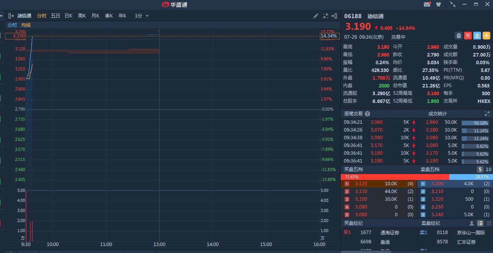Add stock to watchlist plus icon
Viewport: 493px width, 253px height.
[x=486, y=36]
